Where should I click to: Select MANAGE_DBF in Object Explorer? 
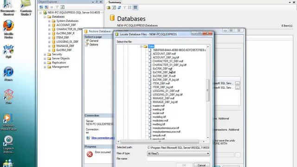point(65,46)
